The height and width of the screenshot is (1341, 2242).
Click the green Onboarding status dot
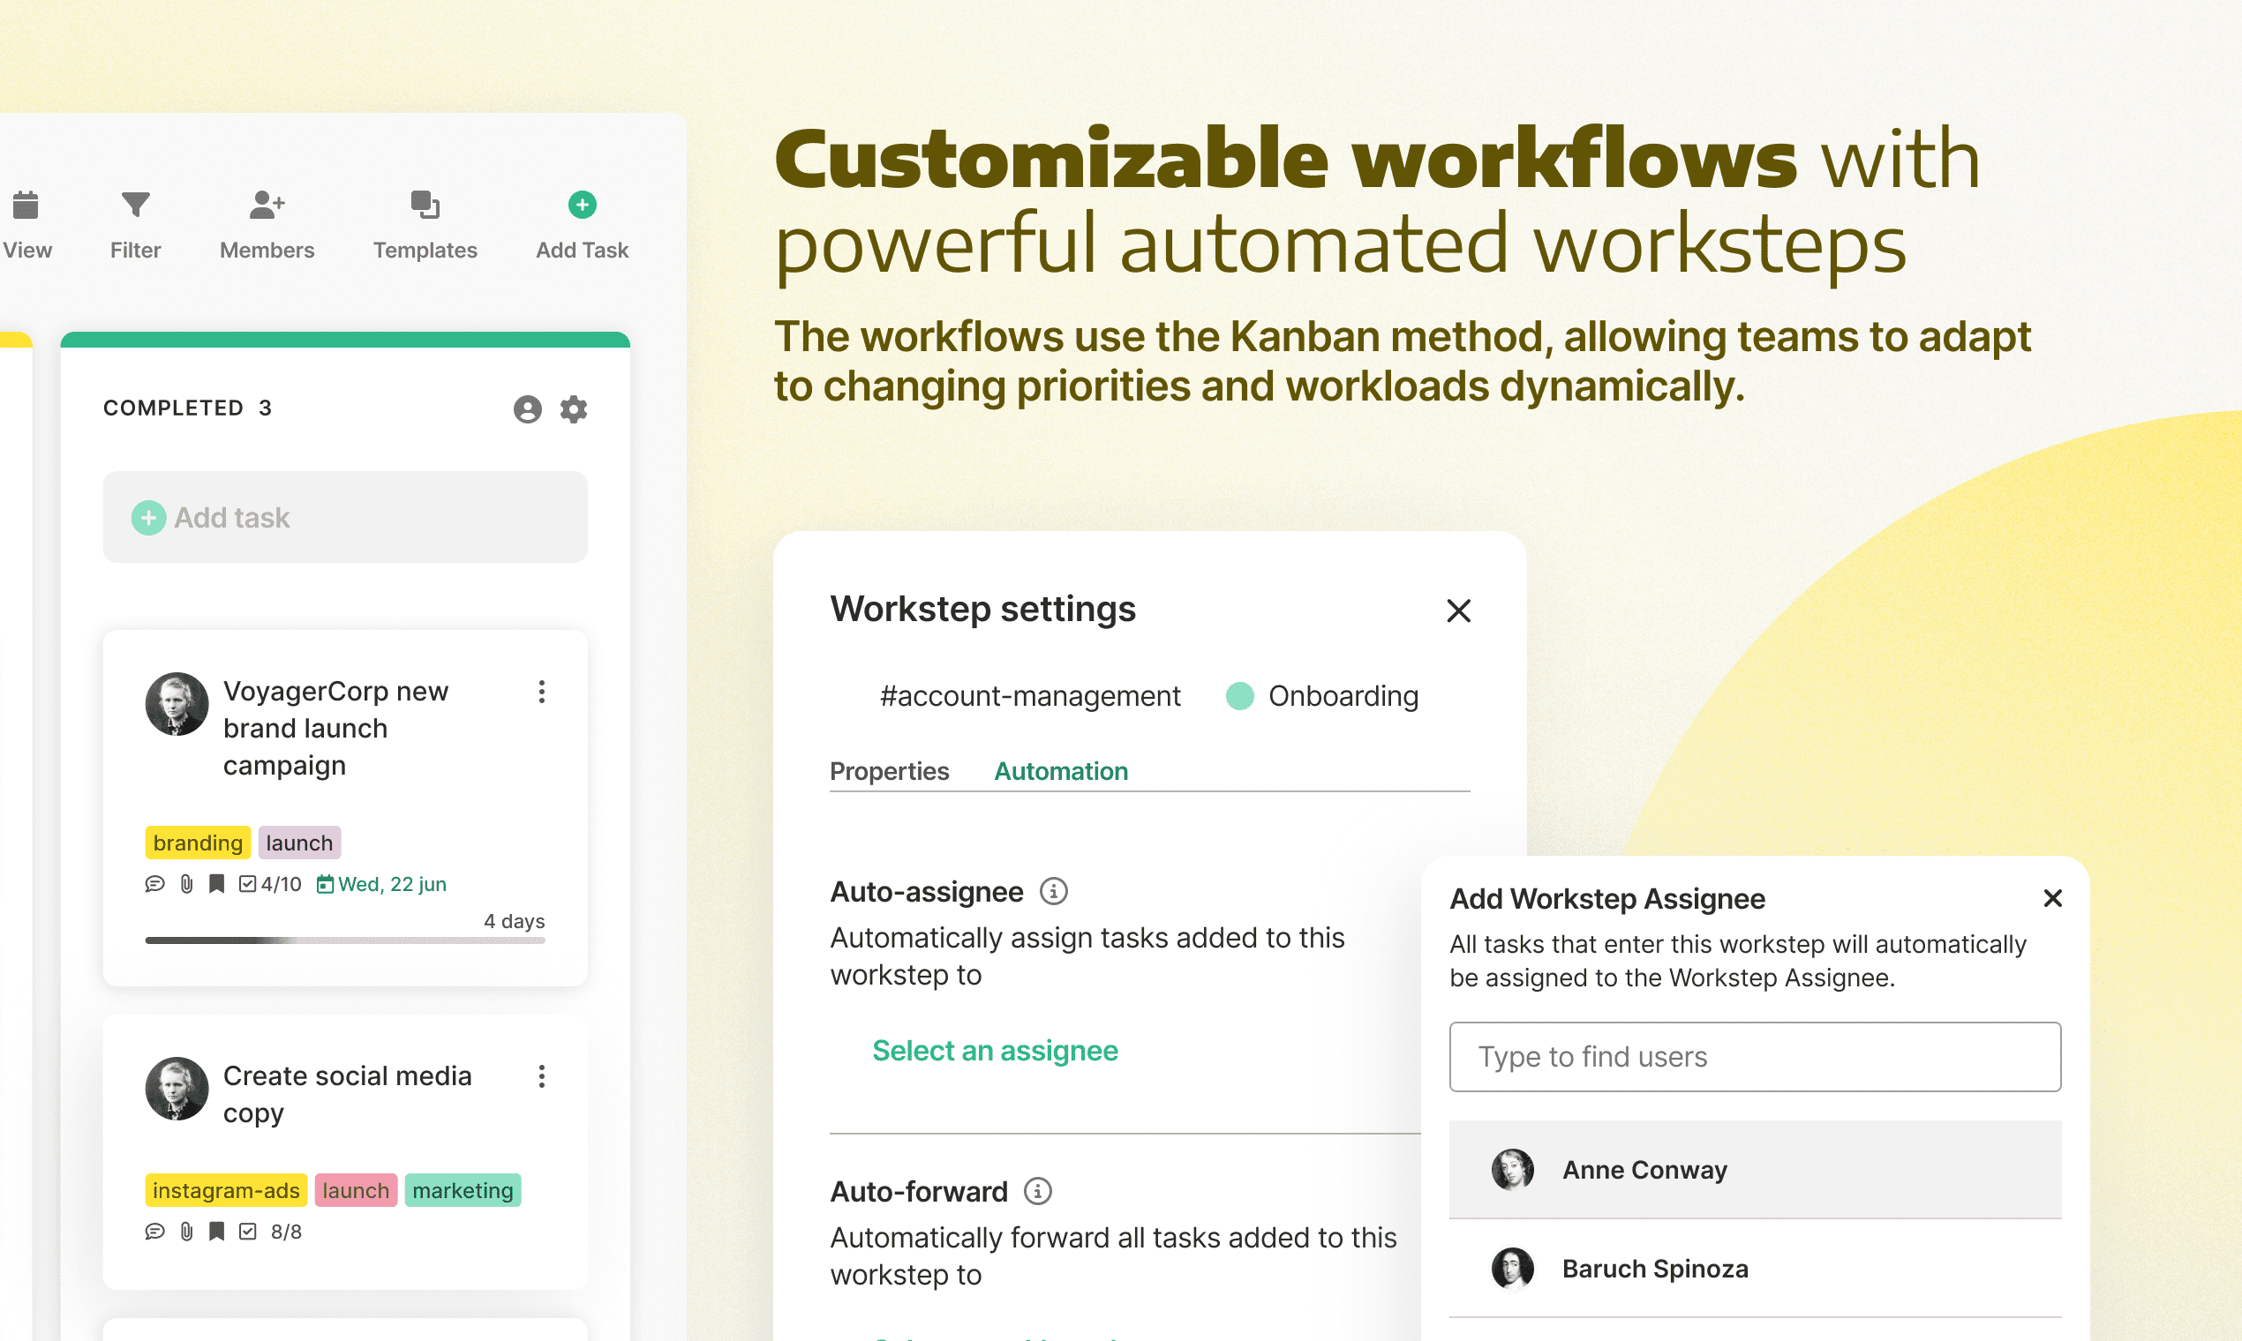coord(1240,696)
